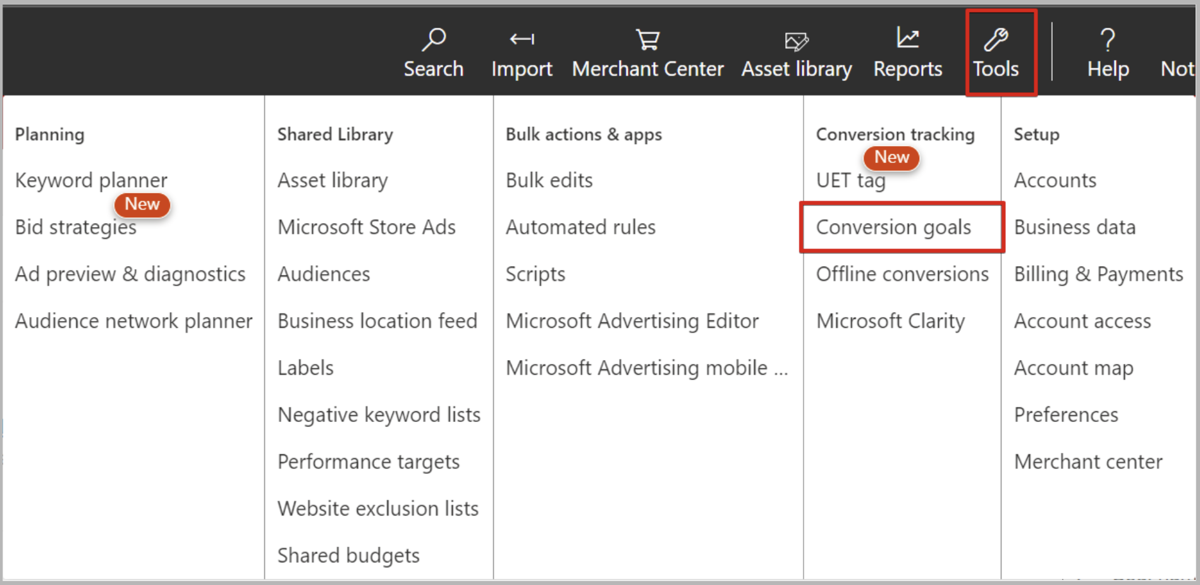Go to Business location feed
Screen dimensions: 1200x585
(377, 321)
